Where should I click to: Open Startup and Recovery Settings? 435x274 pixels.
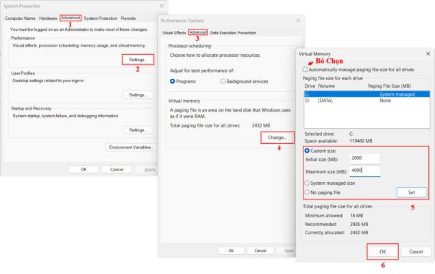138,129
